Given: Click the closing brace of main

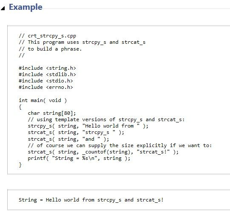Looking at the screenshot, I should tap(20, 165).
